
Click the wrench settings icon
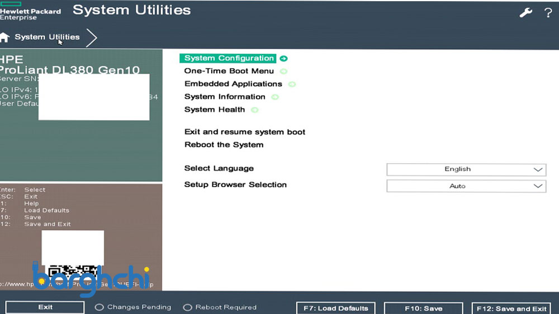(525, 12)
